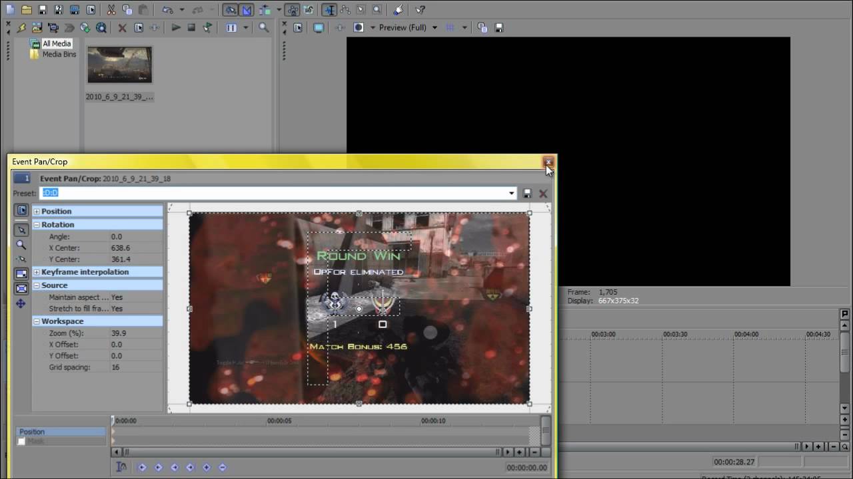853x479 pixels.
Task: Toggle Auto Preview in the media toolbar
Action: (x=208, y=28)
